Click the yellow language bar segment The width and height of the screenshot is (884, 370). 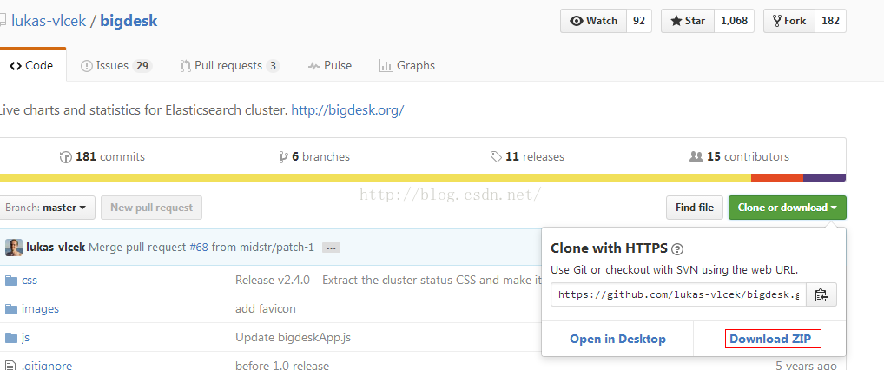click(x=373, y=177)
